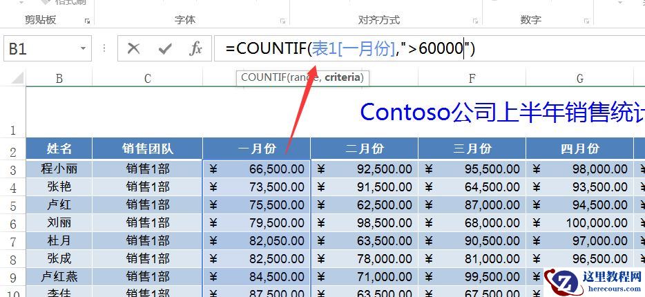Select January value 82,500.00
Viewport: 645px width, 297px height.
(x=257, y=259)
